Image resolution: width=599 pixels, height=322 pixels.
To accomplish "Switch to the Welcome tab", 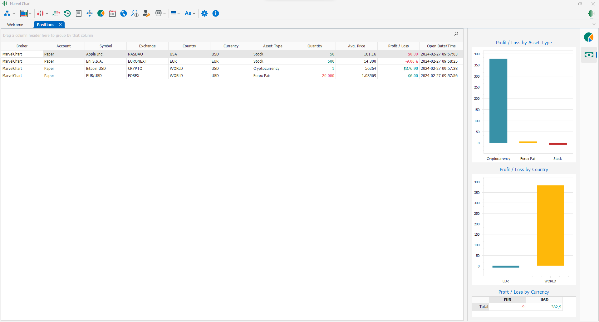I will pyautogui.click(x=15, y=25).
